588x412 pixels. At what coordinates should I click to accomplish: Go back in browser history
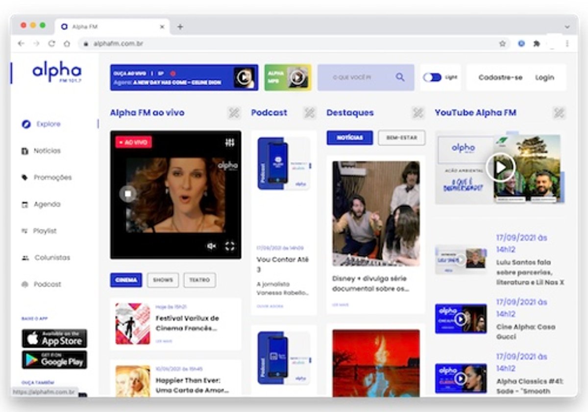coord(21,44)
